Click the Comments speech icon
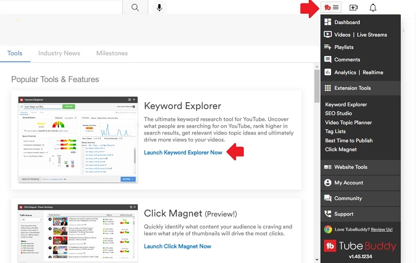The height and width of the screenshot is (263, 416). [327, 60]
